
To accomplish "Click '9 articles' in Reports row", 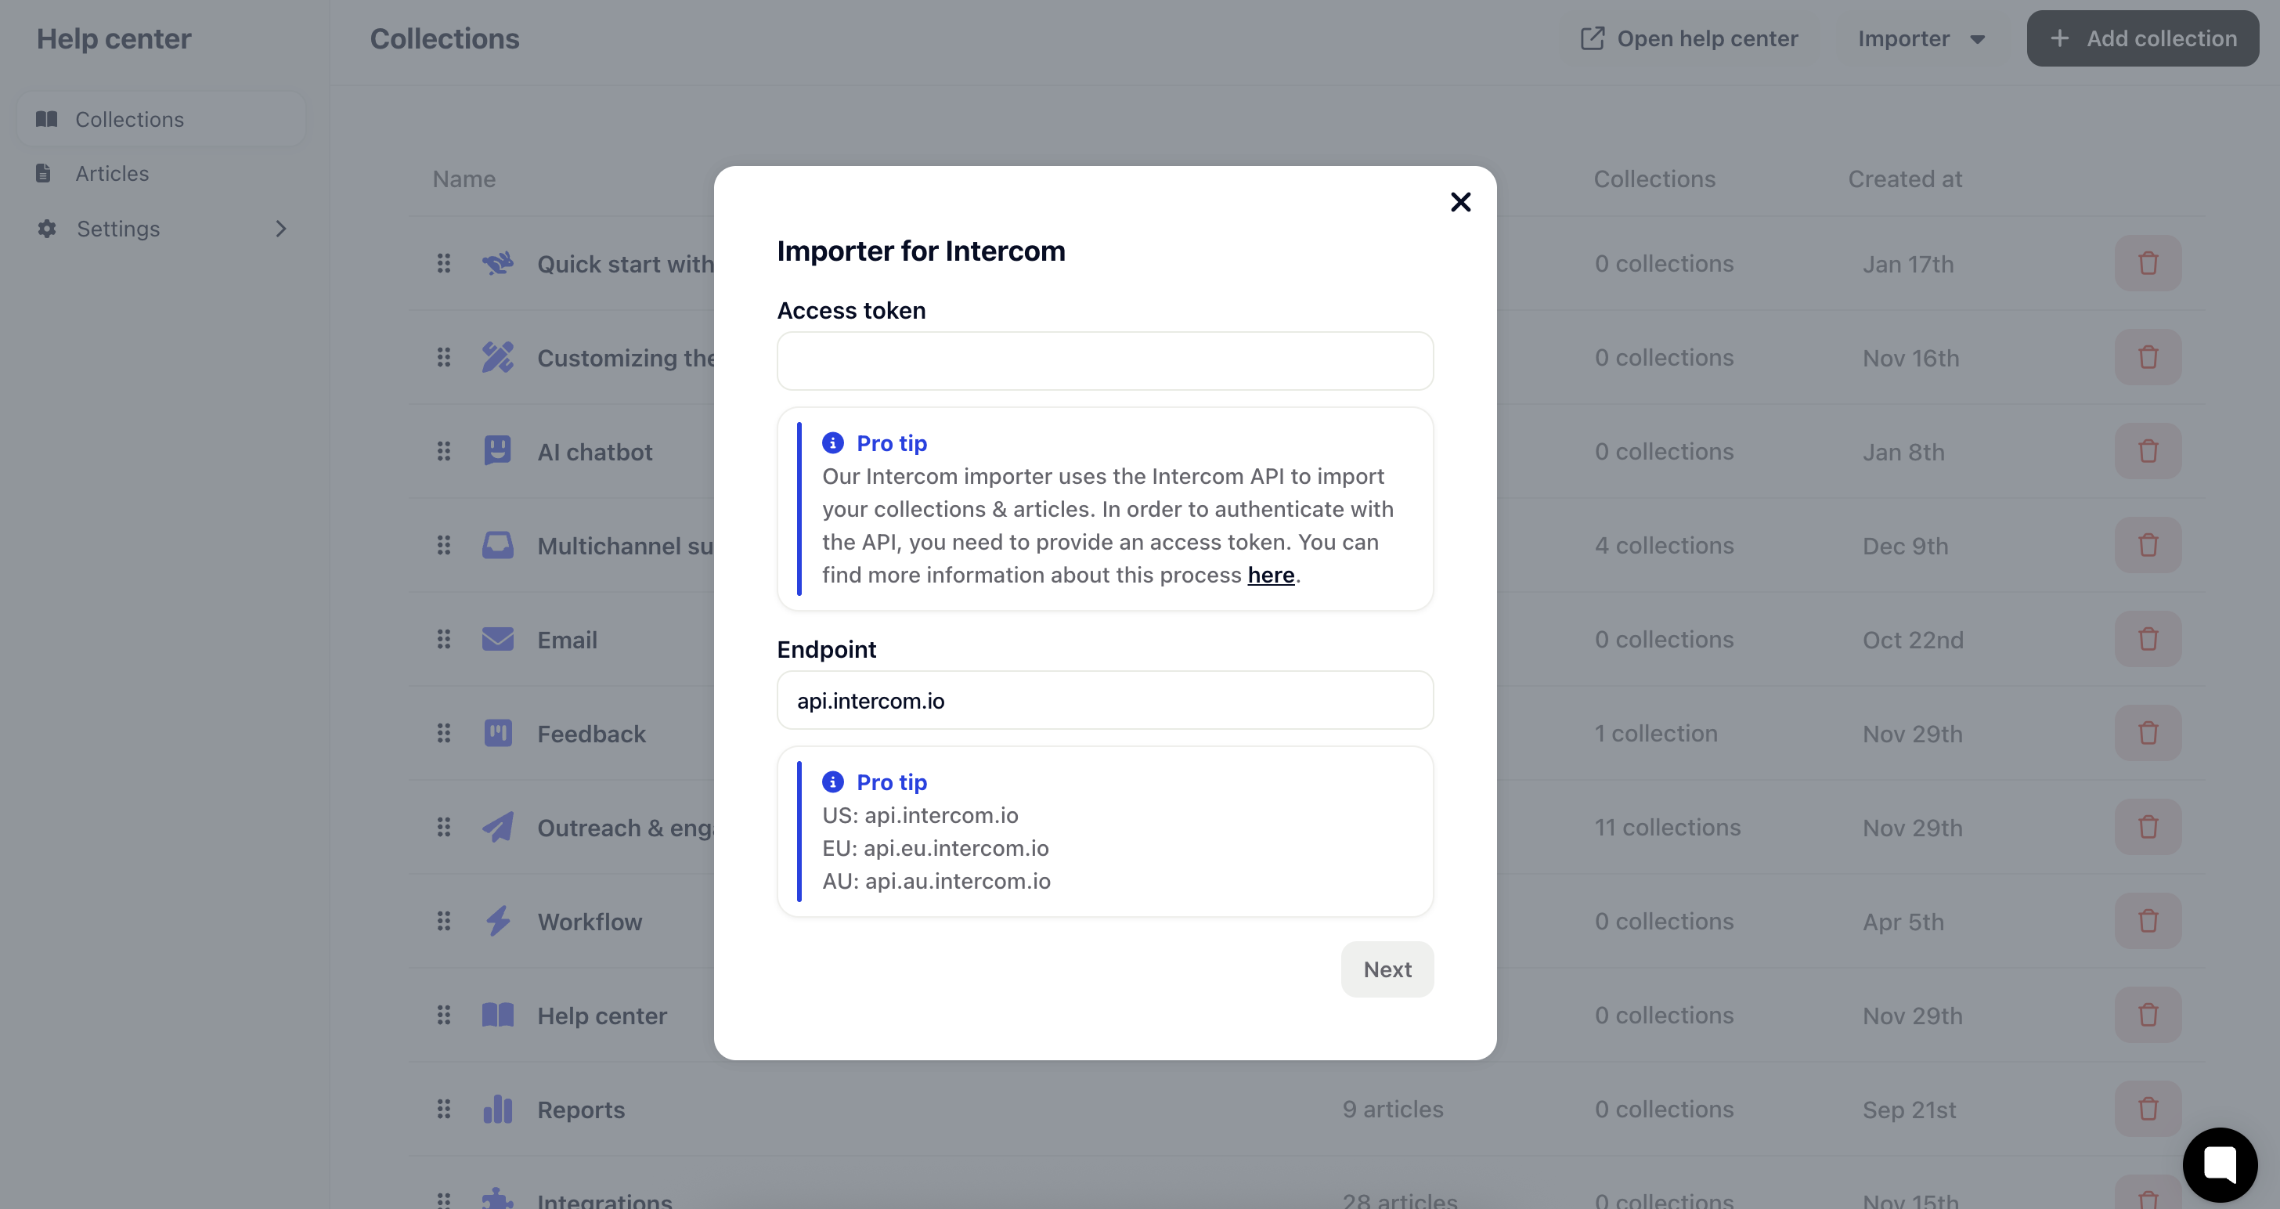I will [x=1392, y=1109].
